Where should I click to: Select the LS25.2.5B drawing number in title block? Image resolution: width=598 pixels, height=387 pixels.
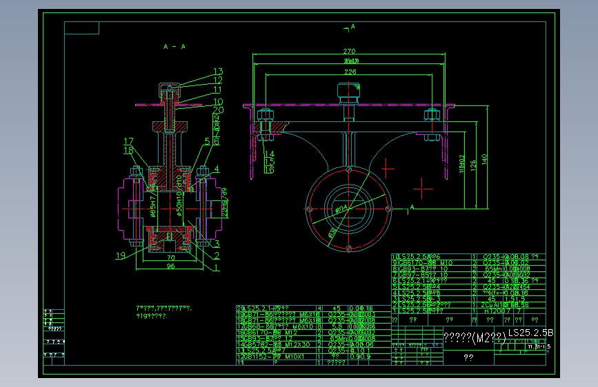pos(530,333)
